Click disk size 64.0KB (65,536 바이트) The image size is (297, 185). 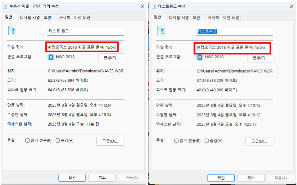68,90
